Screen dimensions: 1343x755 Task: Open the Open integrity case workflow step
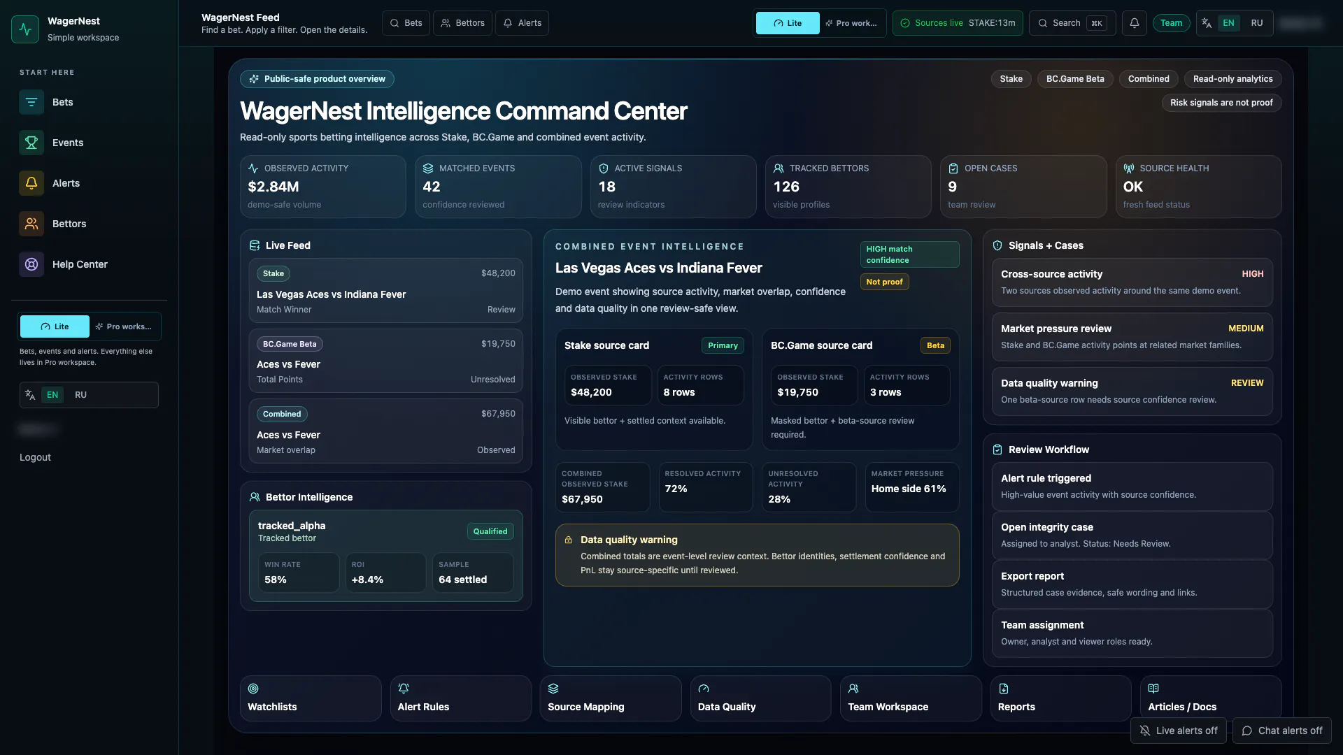(1132, 535)
